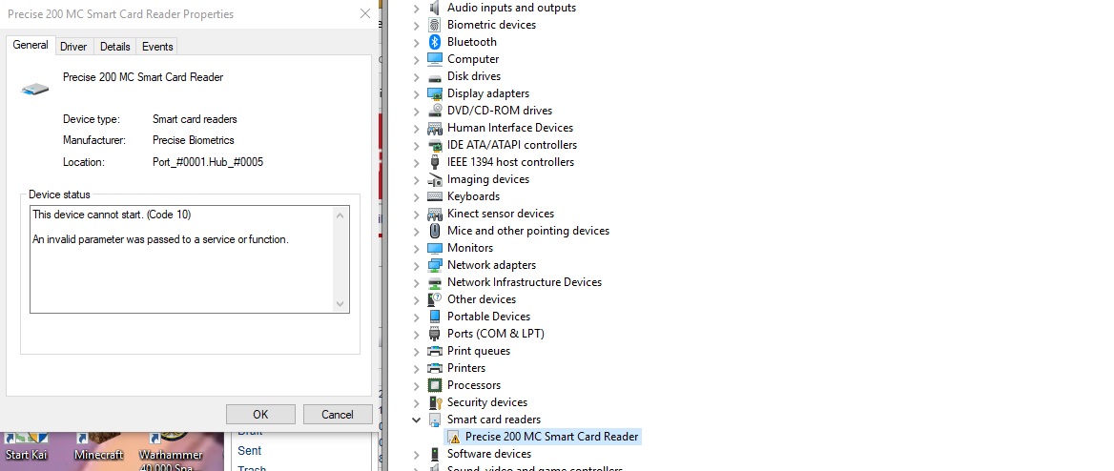Click the Minecraft desktop shortcut
The image size is (1114, 471).
point(99,447)
